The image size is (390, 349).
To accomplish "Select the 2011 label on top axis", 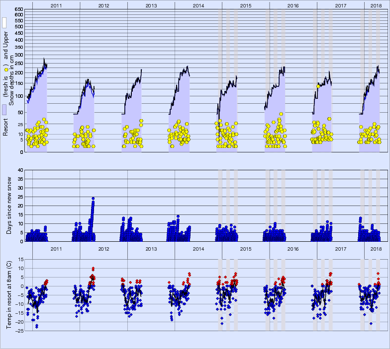I will coord(56,5).
